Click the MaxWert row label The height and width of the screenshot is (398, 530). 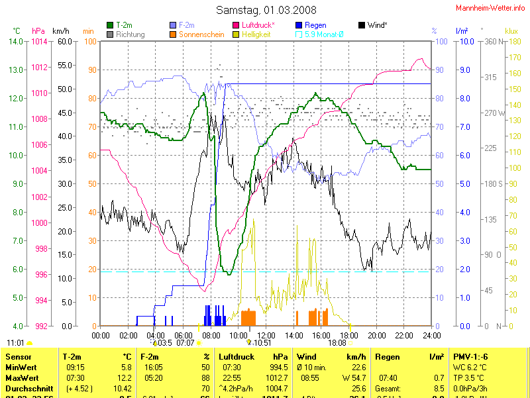point(22,377)
